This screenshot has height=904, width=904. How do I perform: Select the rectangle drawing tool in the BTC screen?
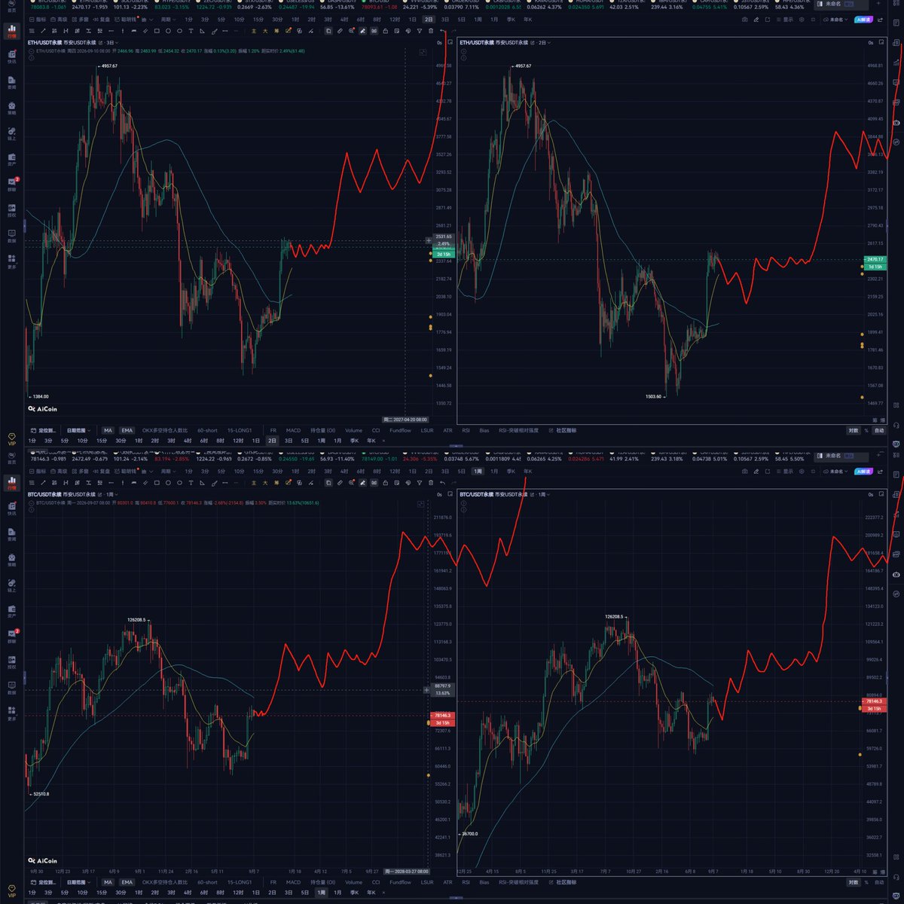tap(157, 482)
